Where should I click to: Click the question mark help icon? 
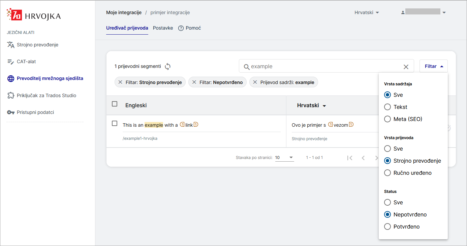click(x=181, y=28)
